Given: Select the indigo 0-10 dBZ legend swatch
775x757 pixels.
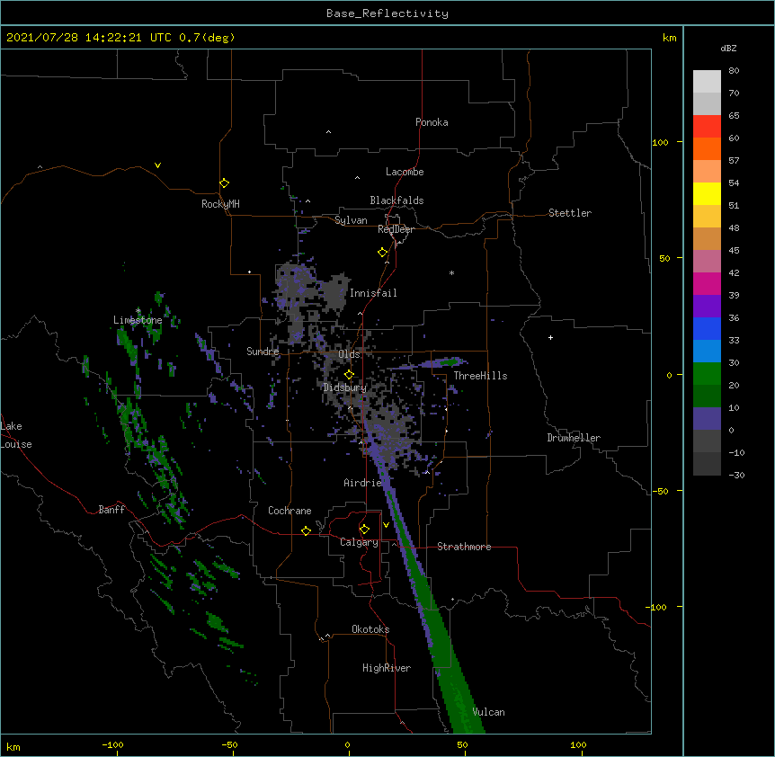Looking at the screenshot, I should coord(707,419).
